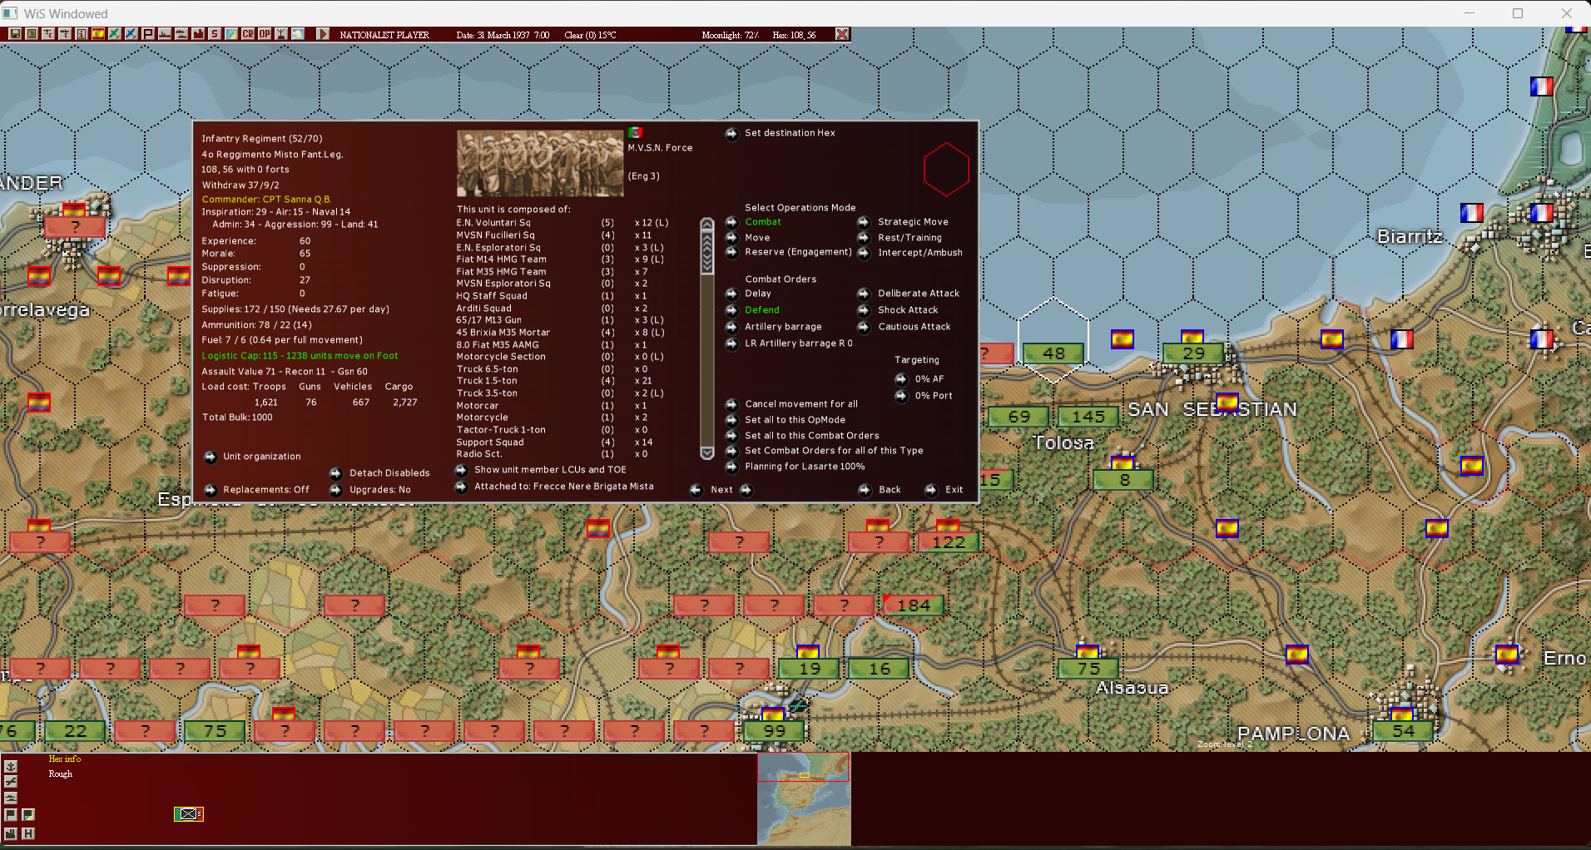Open the notes list toolbar icon
The image size is (1591, 850).
coord(32,34)
